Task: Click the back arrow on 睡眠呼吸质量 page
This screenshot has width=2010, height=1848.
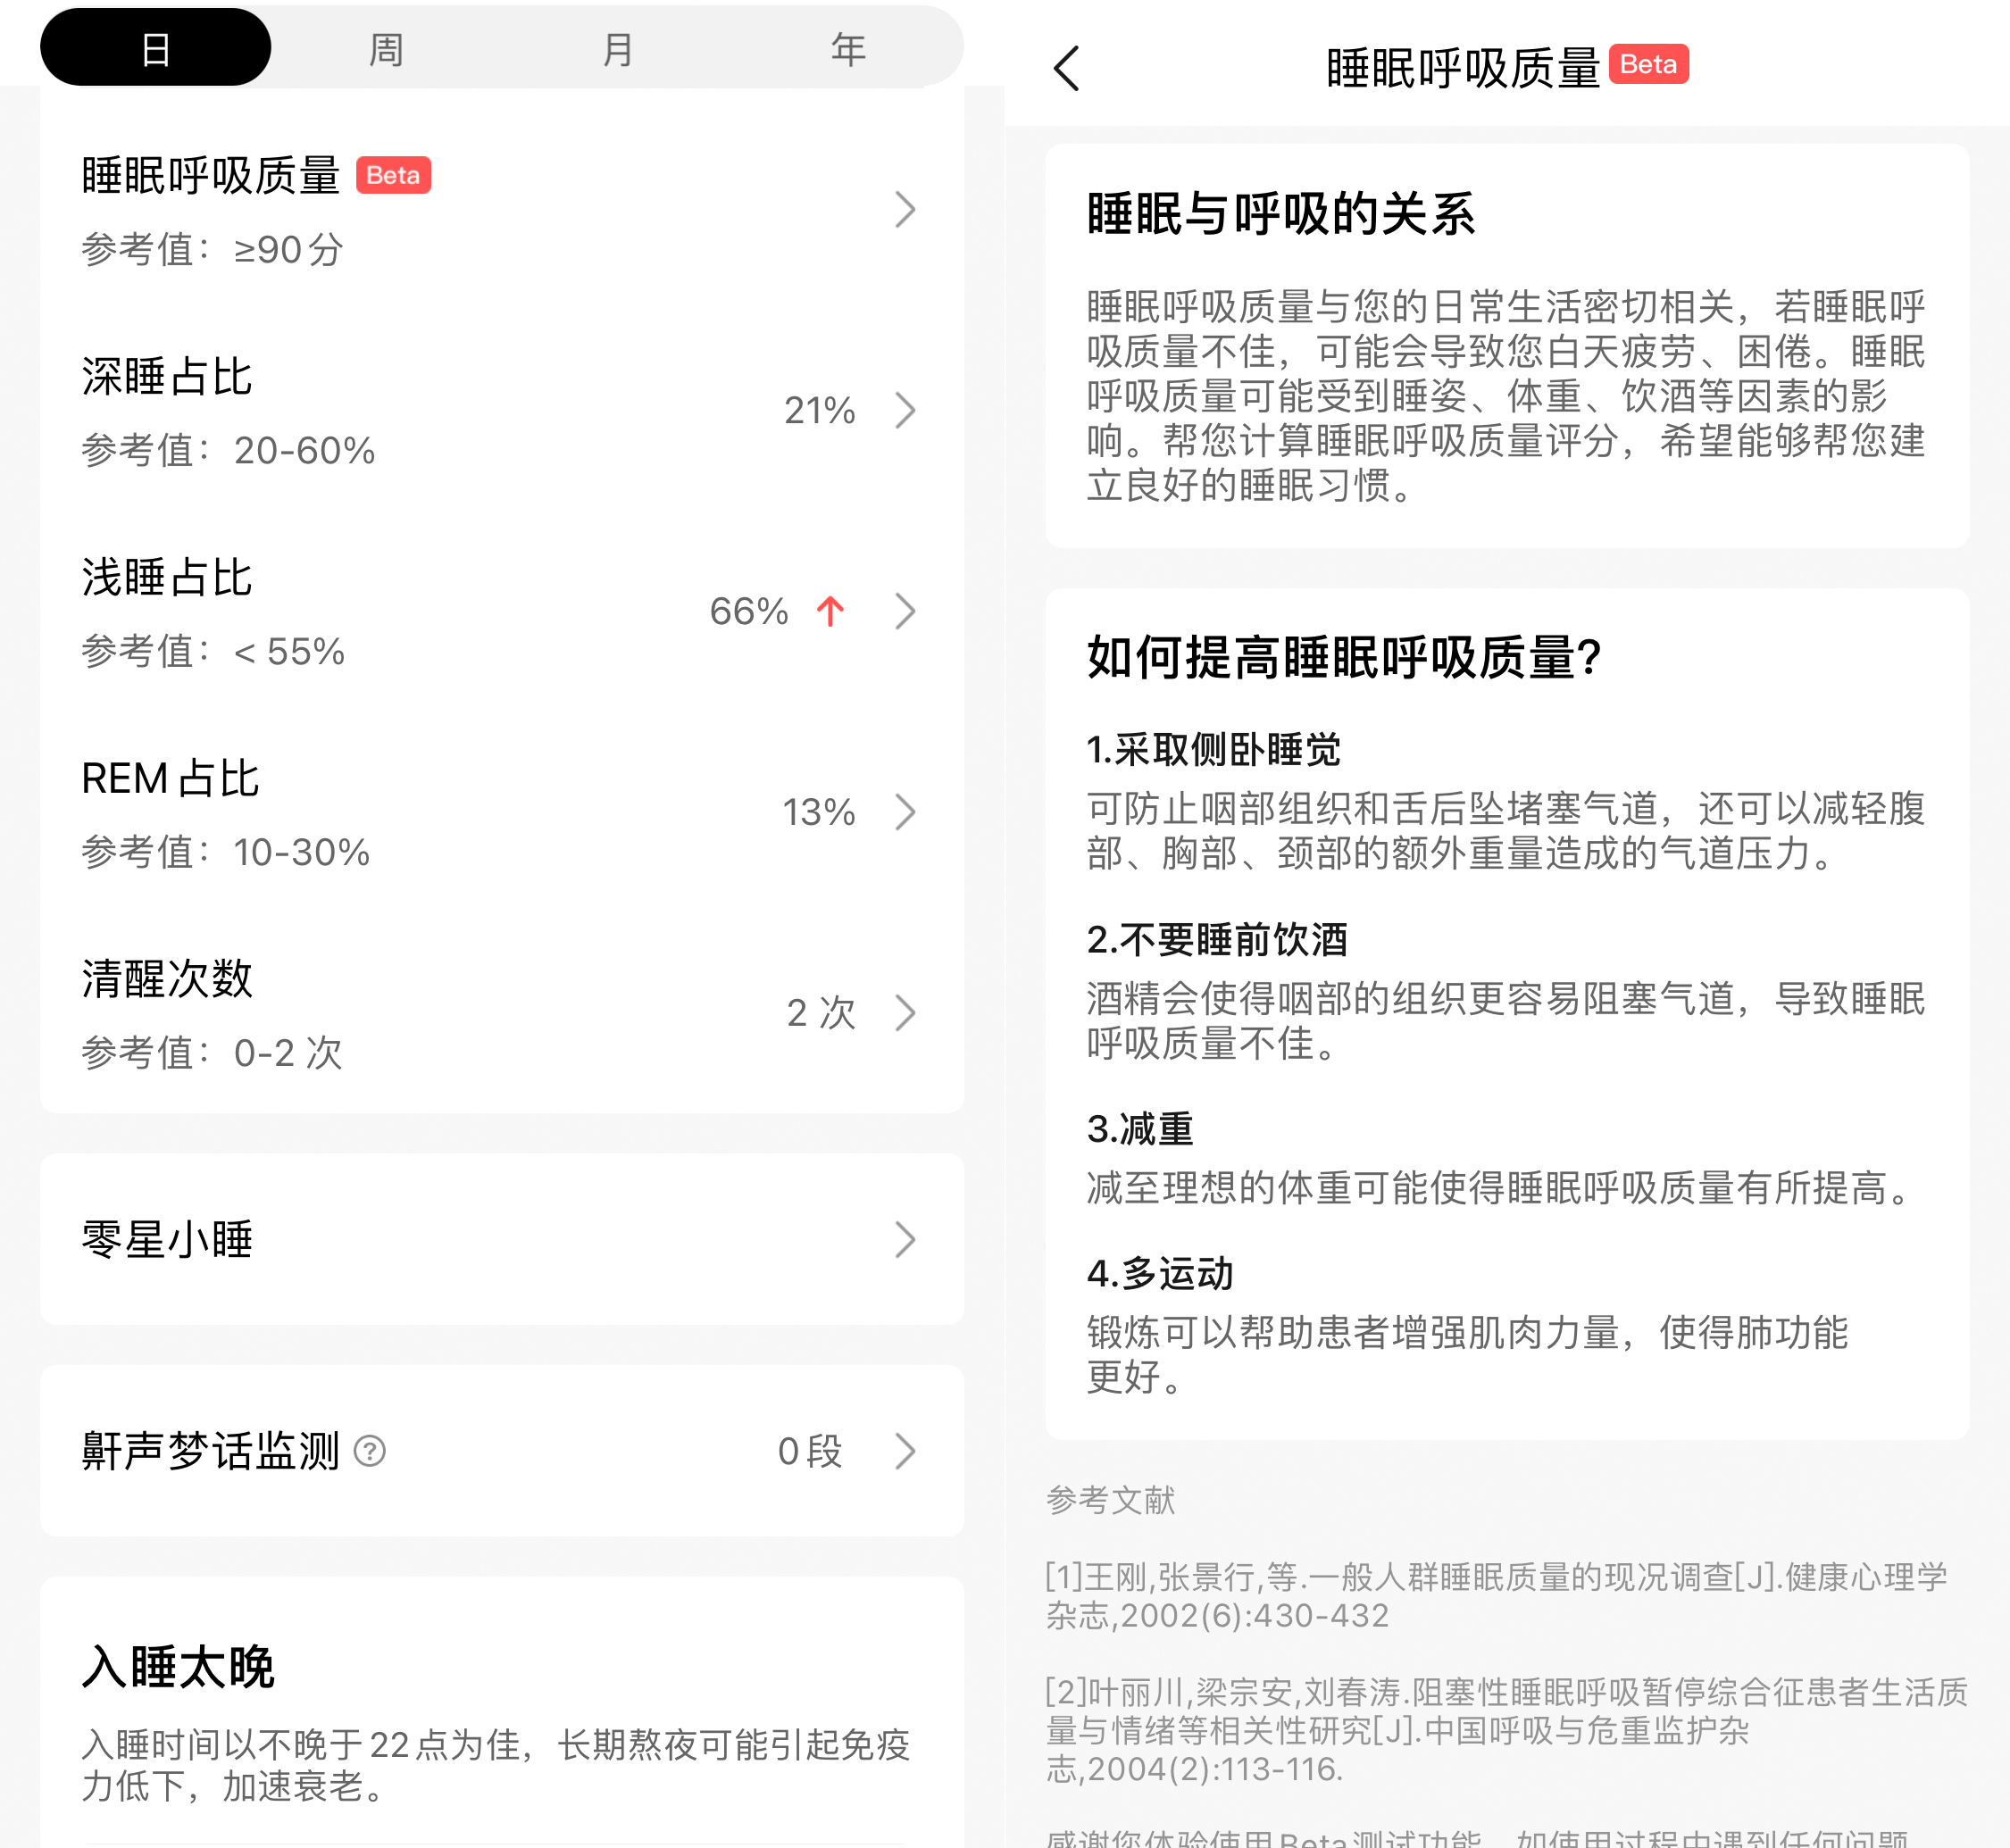Action: (x=1065, y=68)
